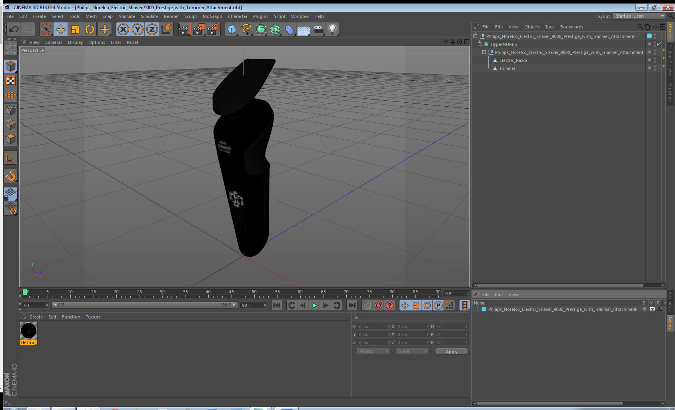Select Polygons mode in left palette
The width and height of the screenshot is (675, 410).
[x=10, y=139]
